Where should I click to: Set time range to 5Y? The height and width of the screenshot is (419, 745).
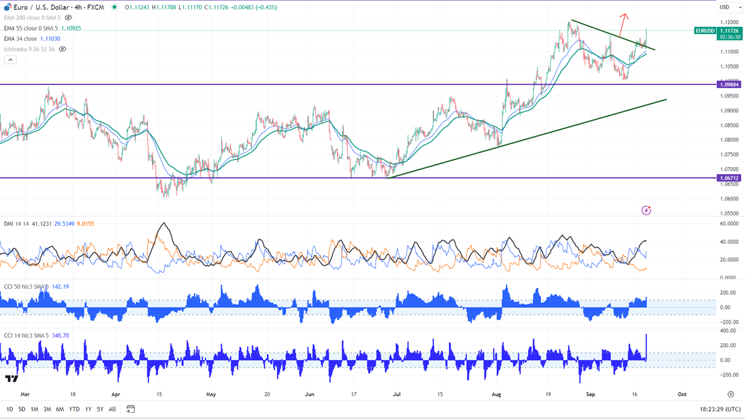pos(100,409)
